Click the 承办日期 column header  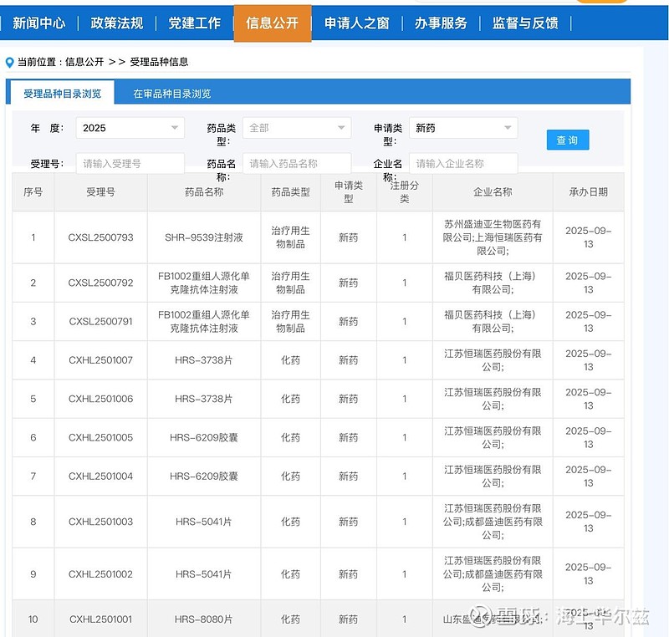[588, 192]
